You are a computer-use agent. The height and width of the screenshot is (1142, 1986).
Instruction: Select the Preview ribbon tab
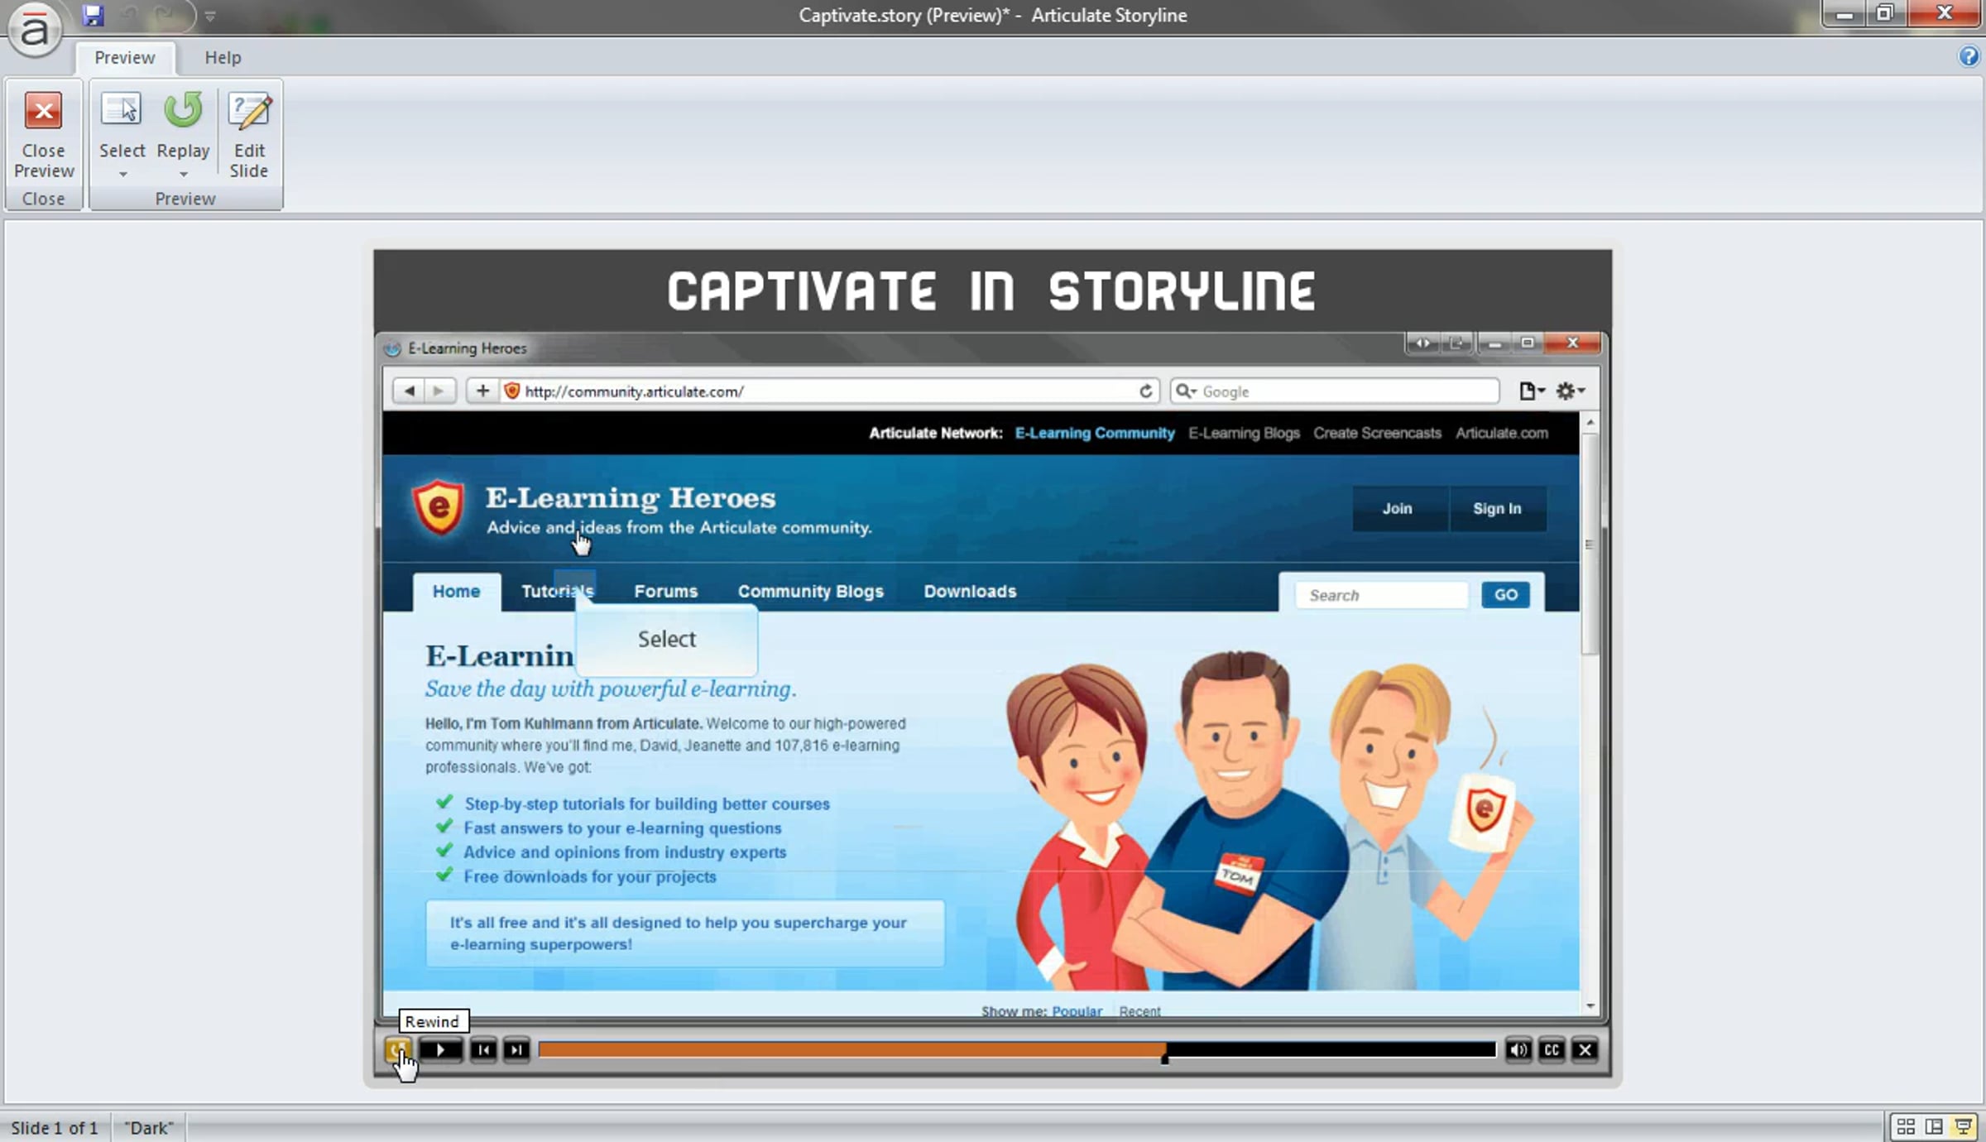point(124,58)
